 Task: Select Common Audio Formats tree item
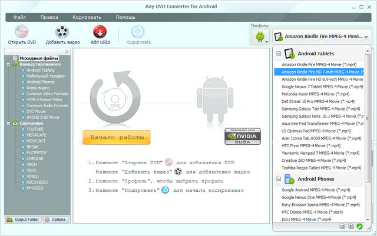[x=47, y=105]
